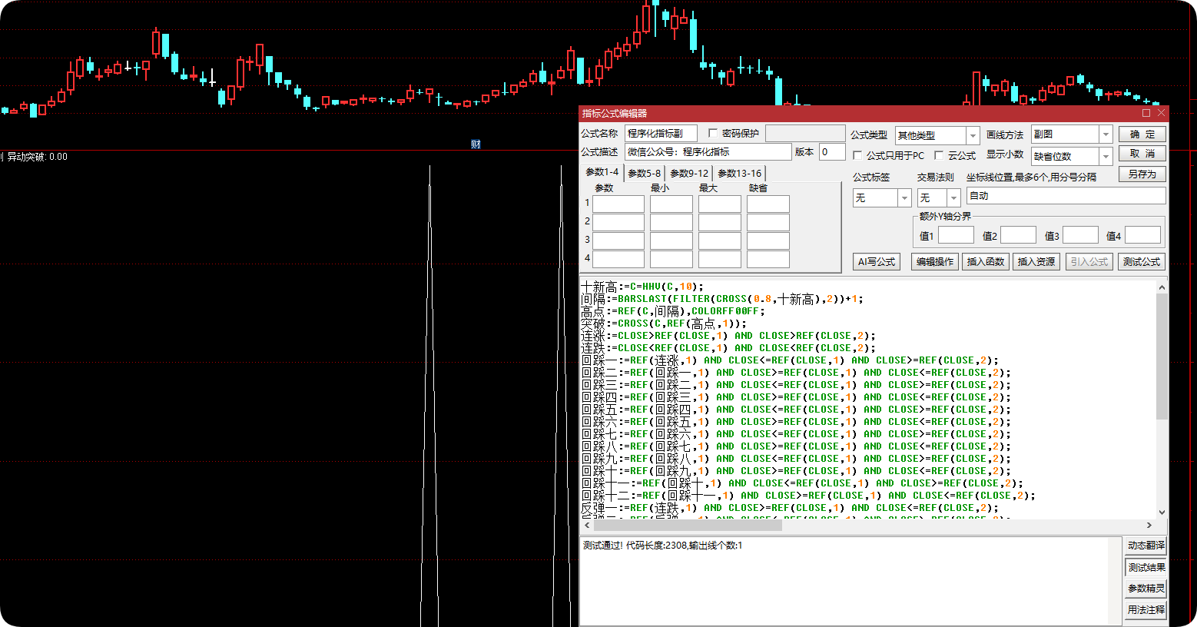Click the 插入函数 button
The width and height of the screenshot is (1197, 627).
(986, 262)
